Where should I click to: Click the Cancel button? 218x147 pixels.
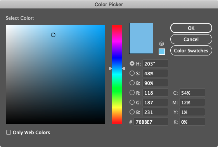click(x=191, y=39)
